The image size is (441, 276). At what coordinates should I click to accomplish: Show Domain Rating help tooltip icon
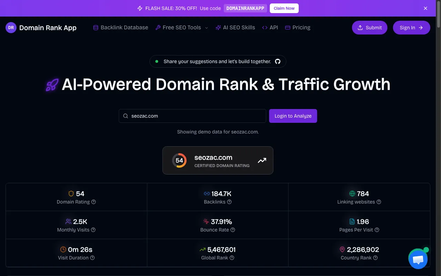93,202
